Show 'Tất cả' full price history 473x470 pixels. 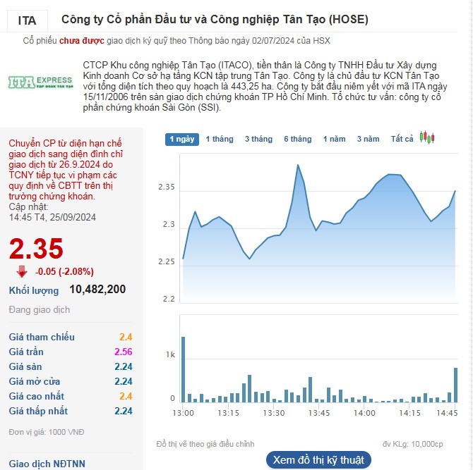(x=402, y=139)
